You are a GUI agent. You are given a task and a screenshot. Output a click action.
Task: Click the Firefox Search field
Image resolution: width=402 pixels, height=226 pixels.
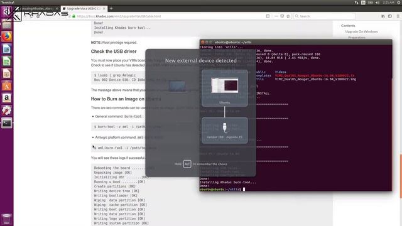[324, 16]
